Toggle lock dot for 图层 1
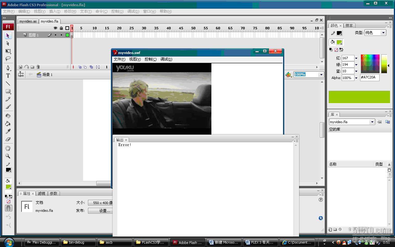This screenshot has width=395, height=247. (x=61, y=35)
